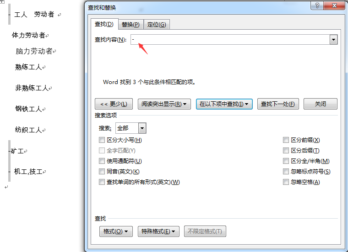The image size is (348, 252).
Task: Click into the 查找内容 input field
Action: point(230,40)
